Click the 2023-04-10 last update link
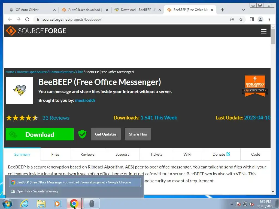 pyautogui.click(x=257, y=118)
